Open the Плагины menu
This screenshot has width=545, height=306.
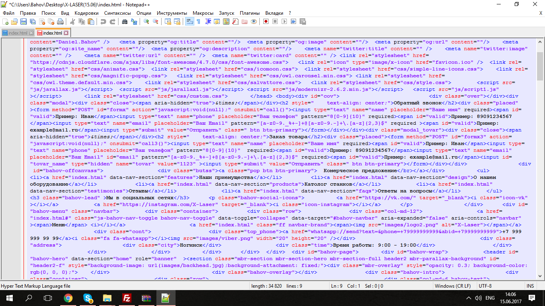coord(250,13)
